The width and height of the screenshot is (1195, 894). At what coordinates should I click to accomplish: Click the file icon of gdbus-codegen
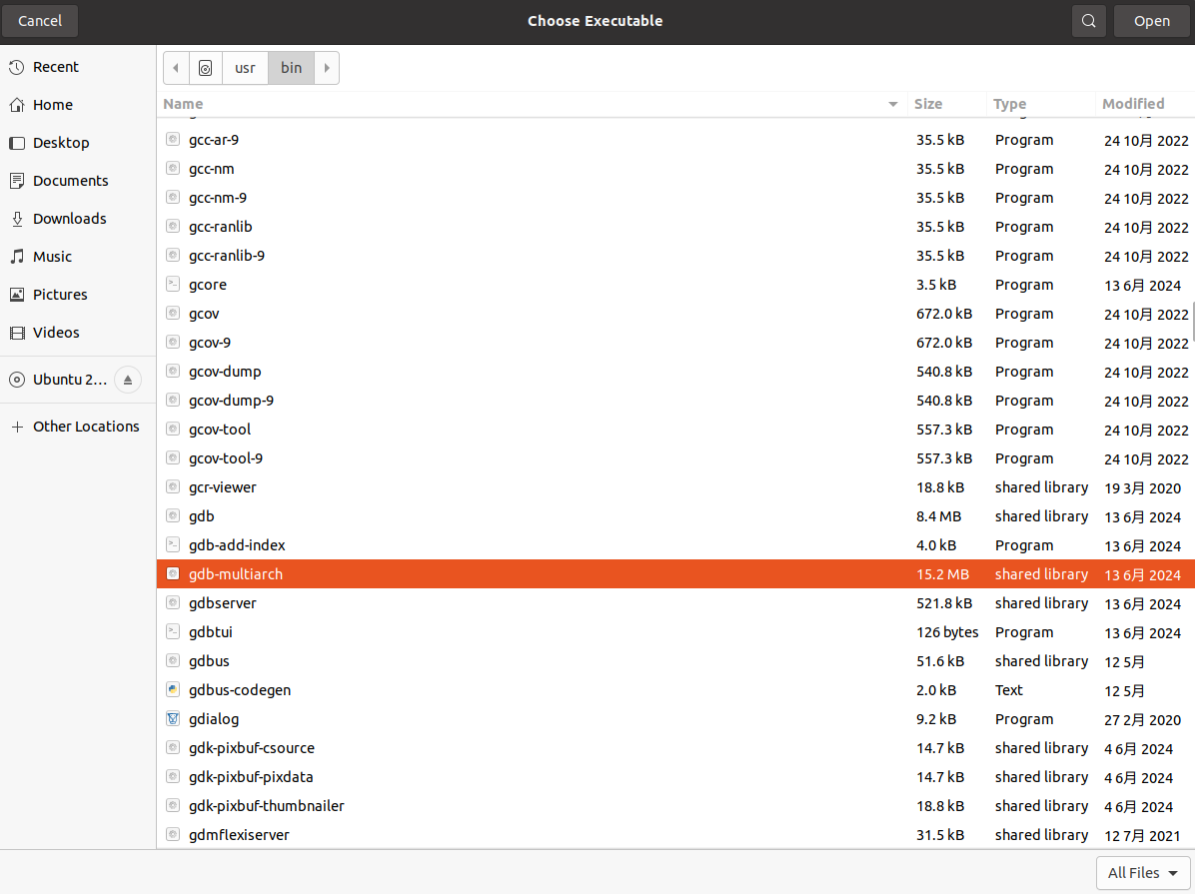[x=173, y=690]
